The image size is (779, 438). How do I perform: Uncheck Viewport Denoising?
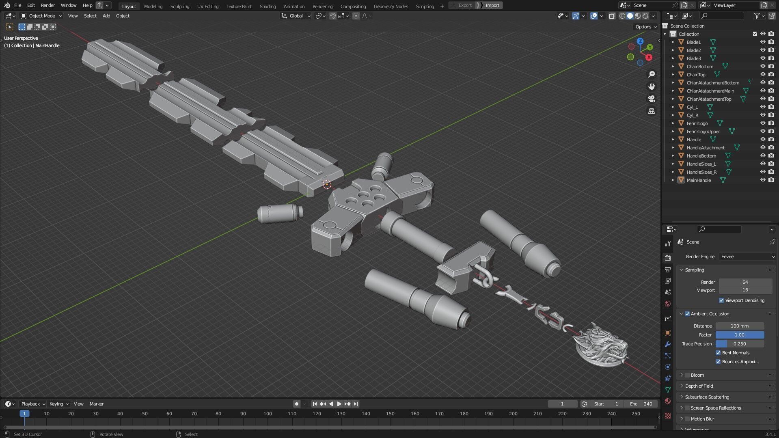pos(721,300)
